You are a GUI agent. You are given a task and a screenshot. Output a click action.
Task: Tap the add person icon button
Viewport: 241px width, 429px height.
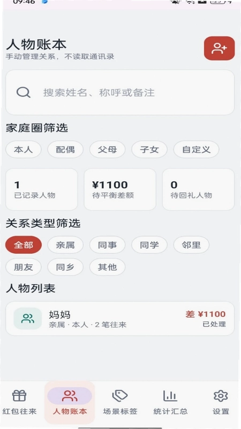pos(219,48)
